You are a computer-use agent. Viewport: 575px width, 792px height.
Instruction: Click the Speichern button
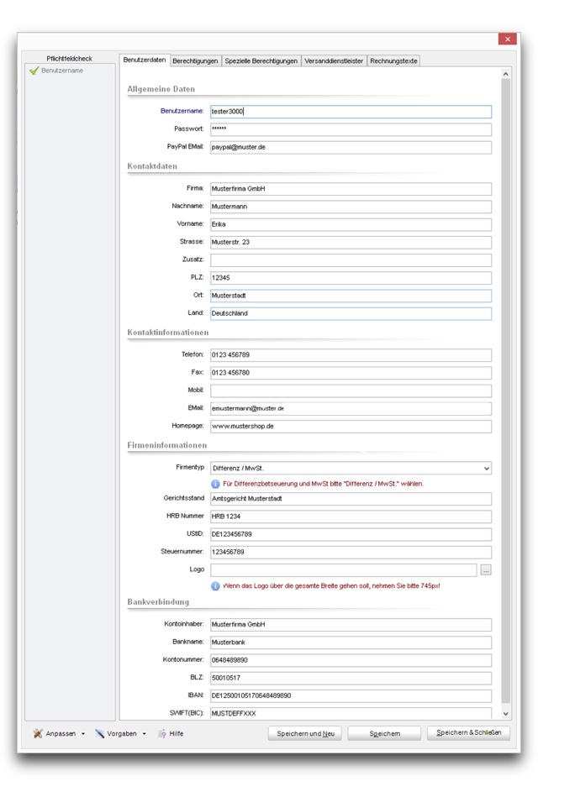(384, 733)
